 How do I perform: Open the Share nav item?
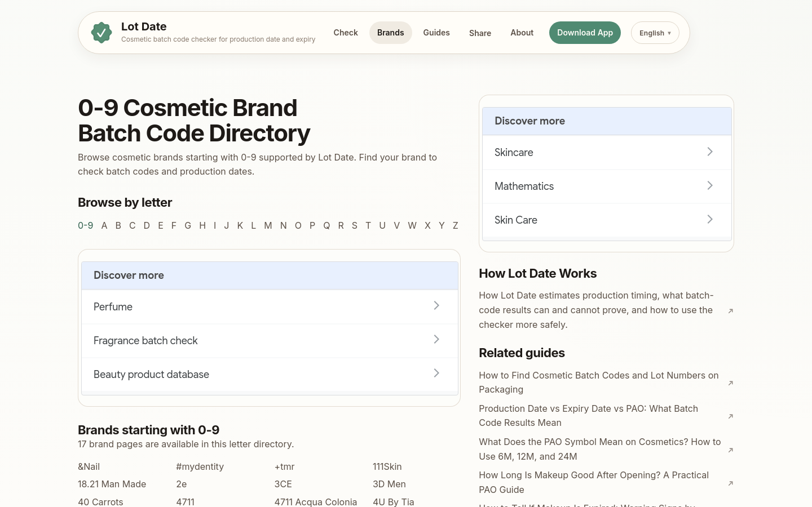tap(480, 33)
